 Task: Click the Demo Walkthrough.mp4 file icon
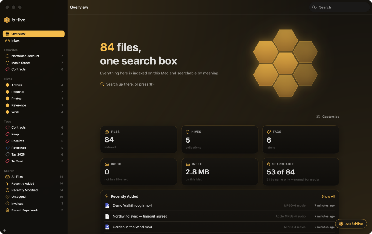tap(107, 205)
